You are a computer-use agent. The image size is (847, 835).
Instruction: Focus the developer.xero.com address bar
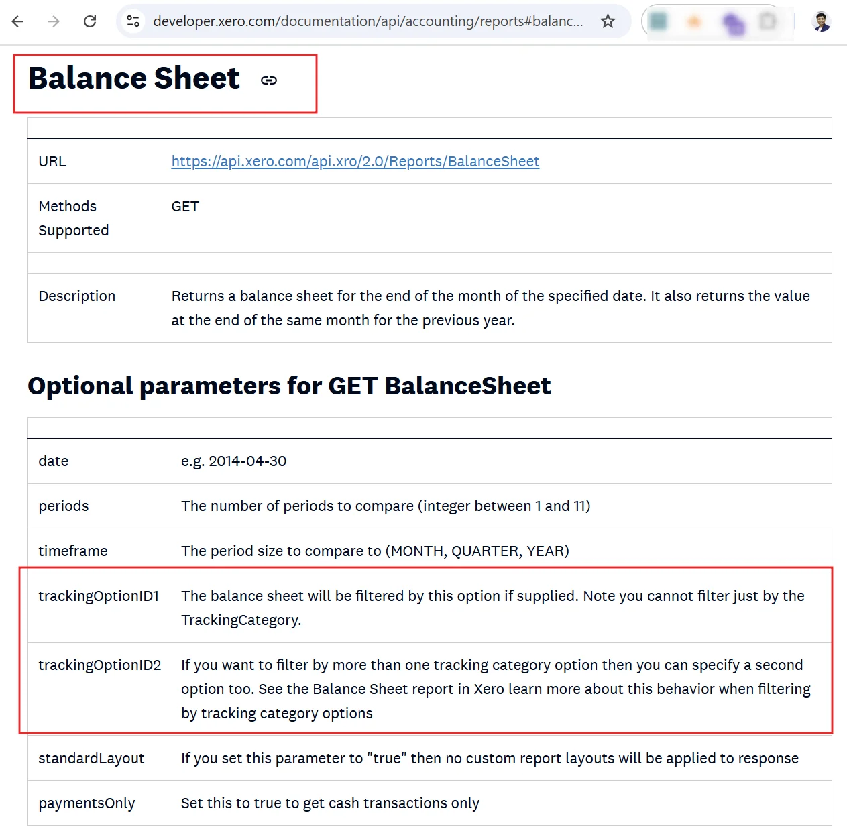[x=368, y=21]
